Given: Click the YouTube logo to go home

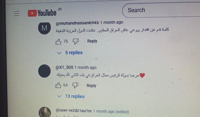Looking at the screenshot, I should [x=42, y=13].
